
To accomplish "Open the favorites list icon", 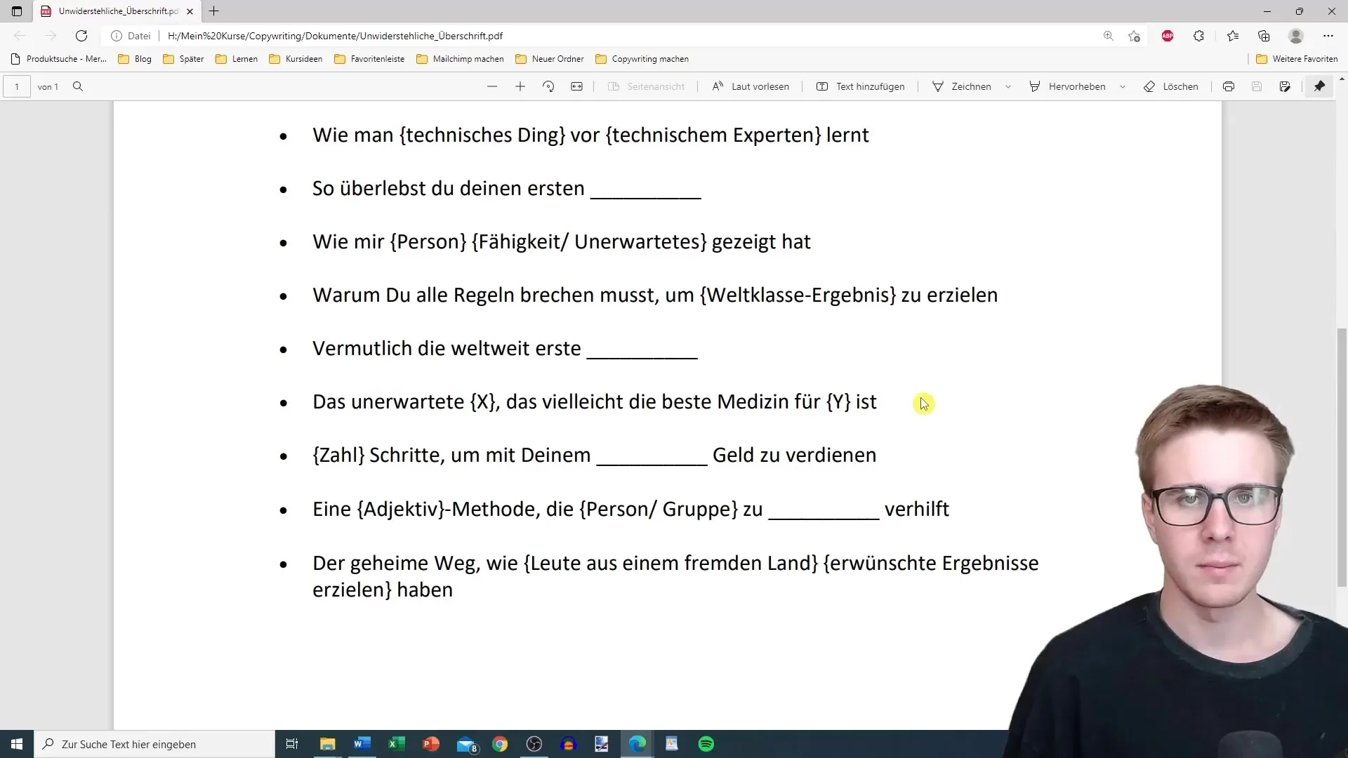I will coord(1233,36).
